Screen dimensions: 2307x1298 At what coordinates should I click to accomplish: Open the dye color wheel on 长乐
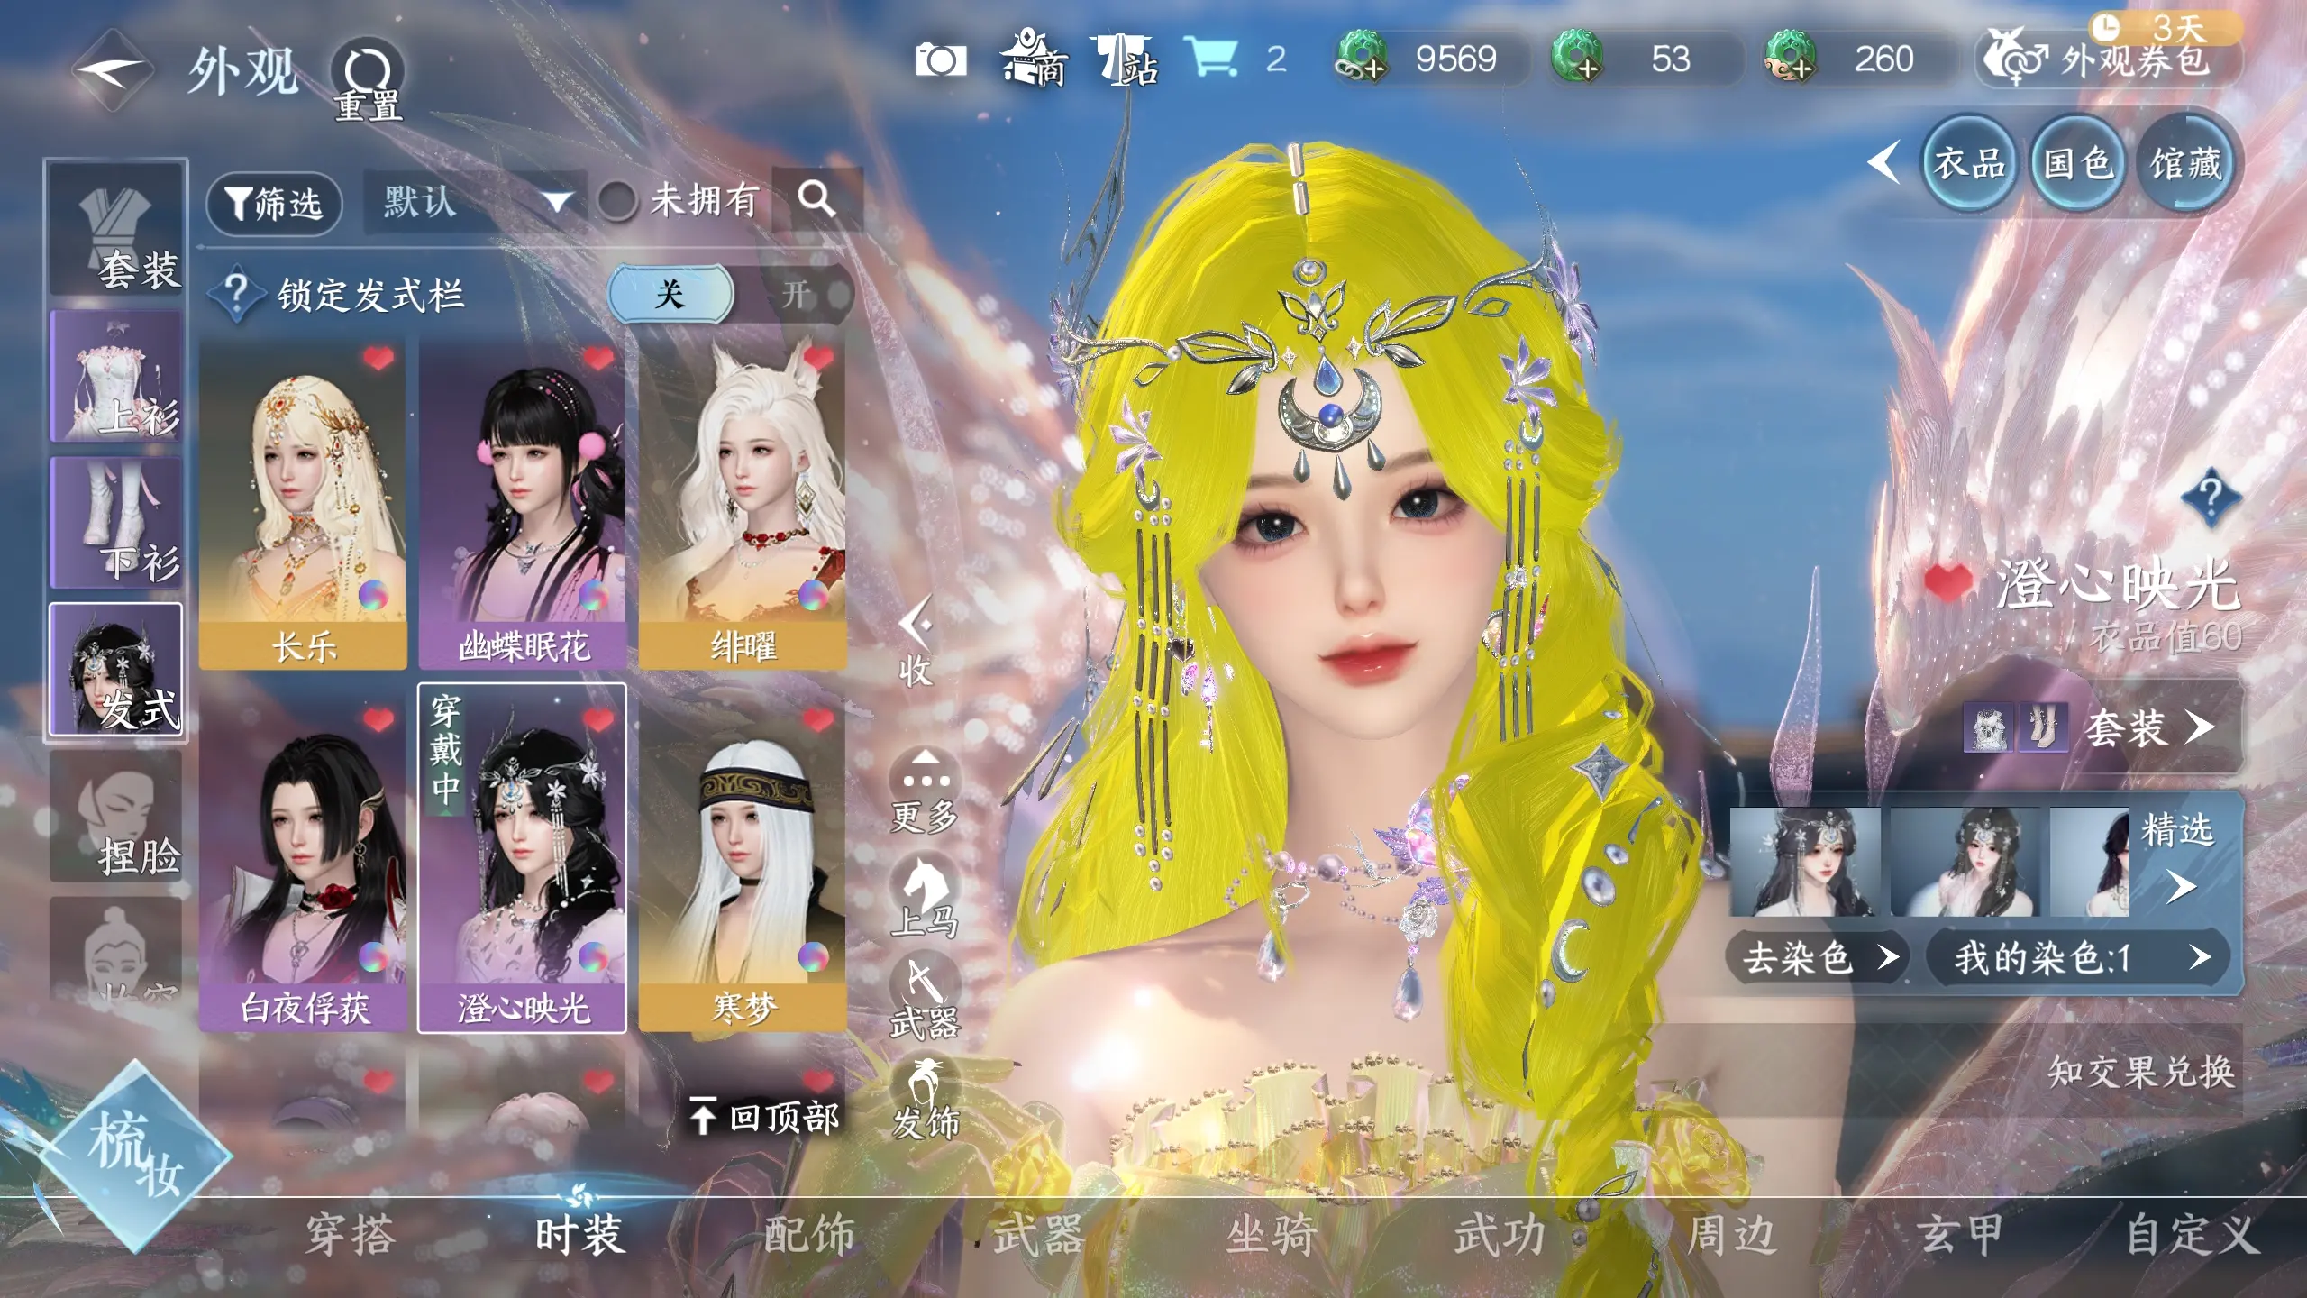point(373,595)
